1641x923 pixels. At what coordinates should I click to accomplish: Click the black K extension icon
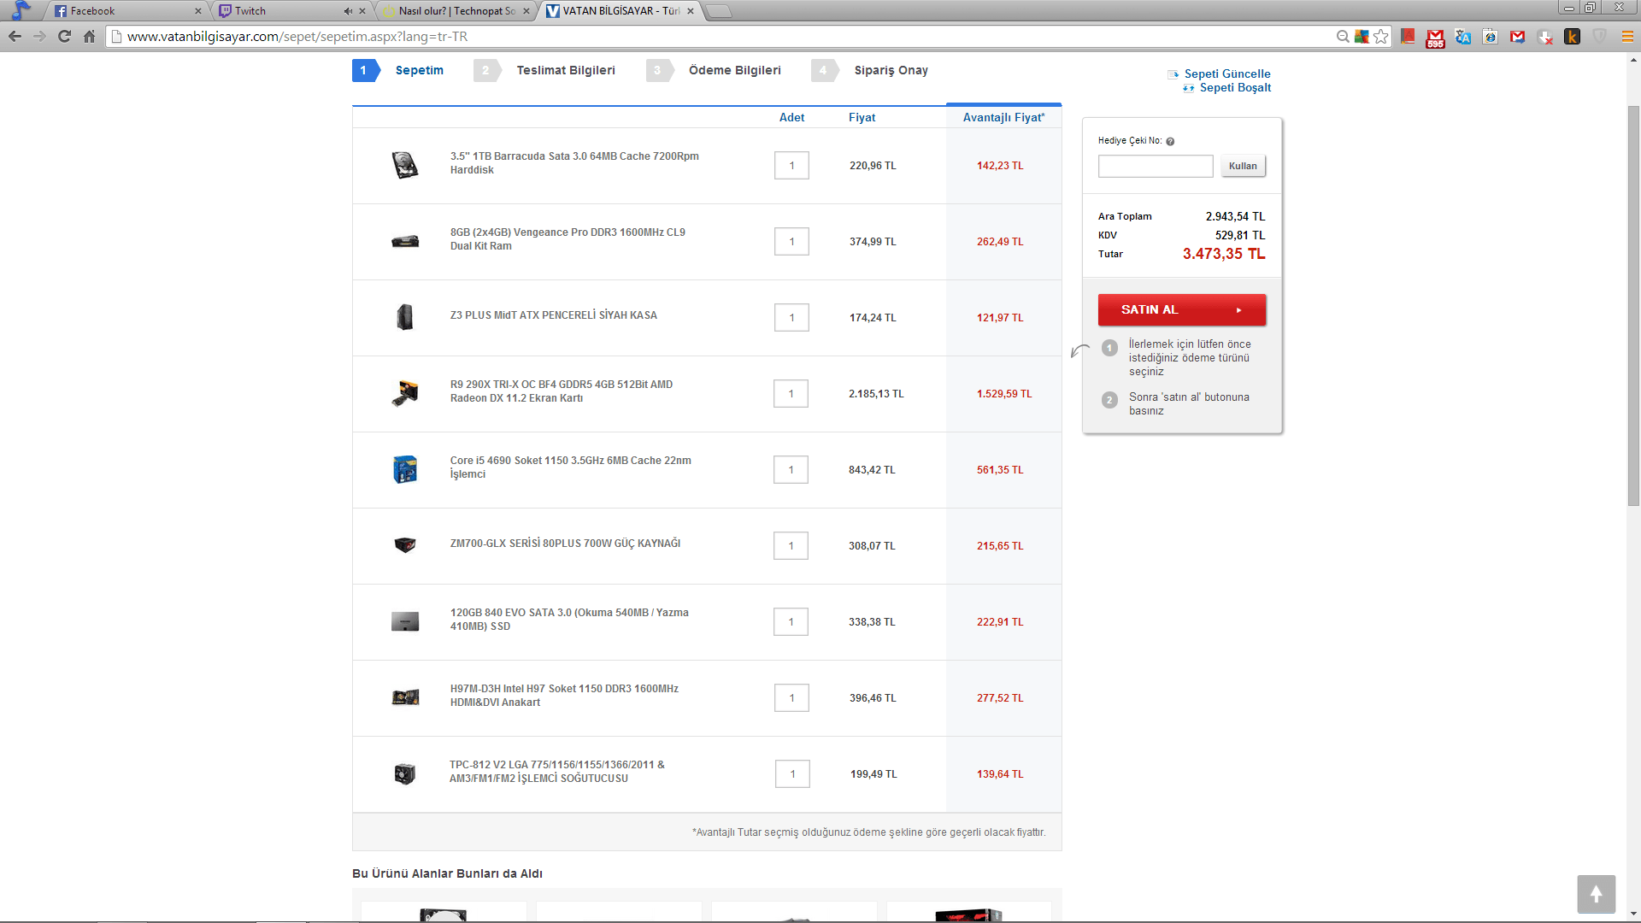1572,37
